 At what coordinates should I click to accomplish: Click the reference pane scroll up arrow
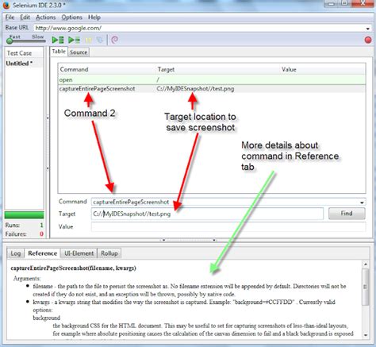coord(366,264)
